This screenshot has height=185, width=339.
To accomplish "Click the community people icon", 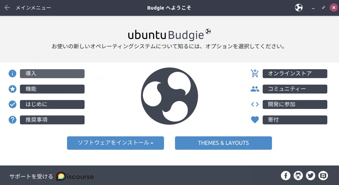I will click(x=255, y=89).
